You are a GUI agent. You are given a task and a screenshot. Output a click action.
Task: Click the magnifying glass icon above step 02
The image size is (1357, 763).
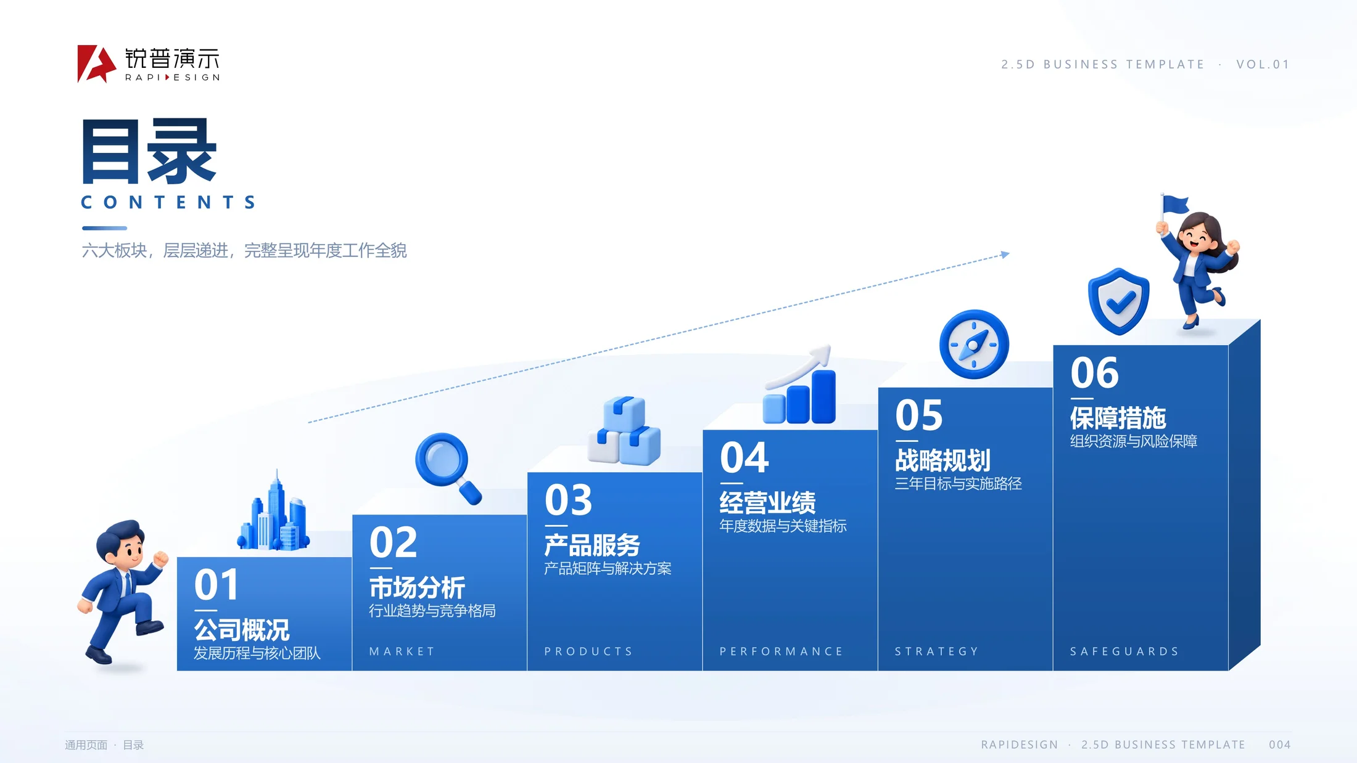pos(448,469)
